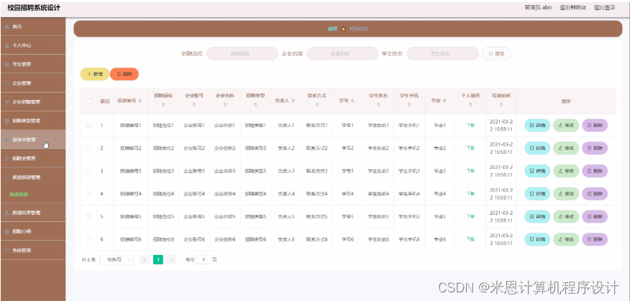630x301 pixels.
Task: Check the checkbox for row 3
Action: 88,171
